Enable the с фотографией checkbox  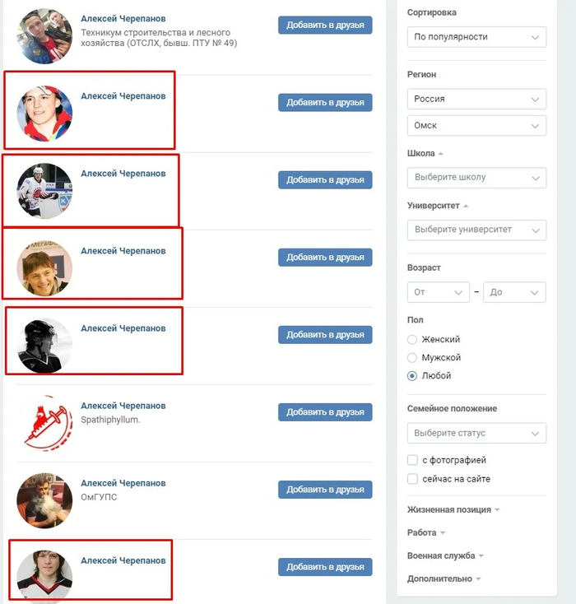click(412, 460)
